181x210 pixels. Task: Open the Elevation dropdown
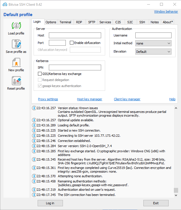153,52
